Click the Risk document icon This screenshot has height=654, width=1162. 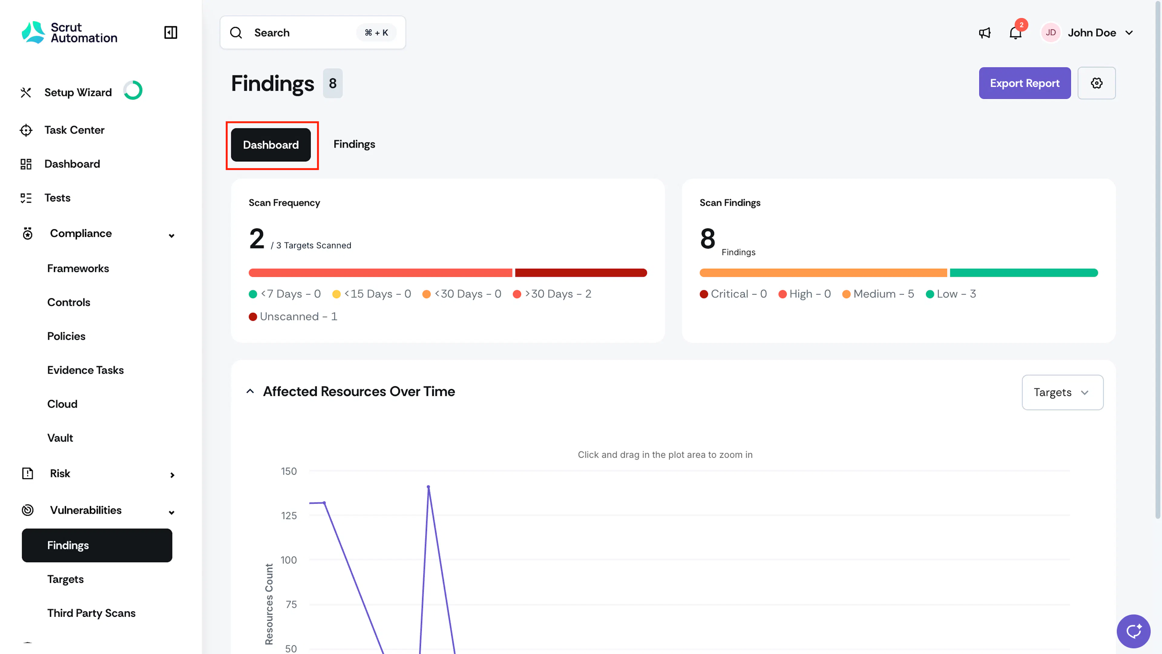(x=28, y=473)
